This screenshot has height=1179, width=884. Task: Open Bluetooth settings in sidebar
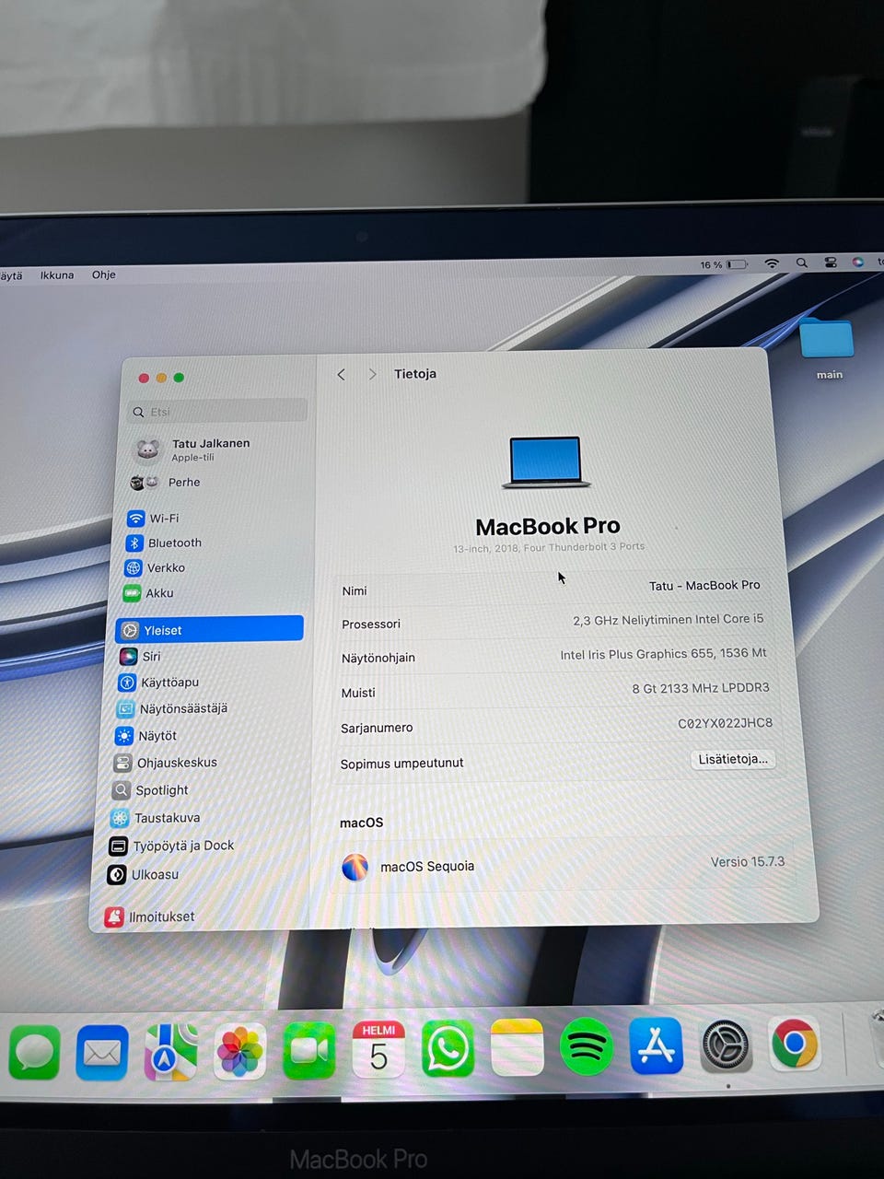tap(164, 543)
